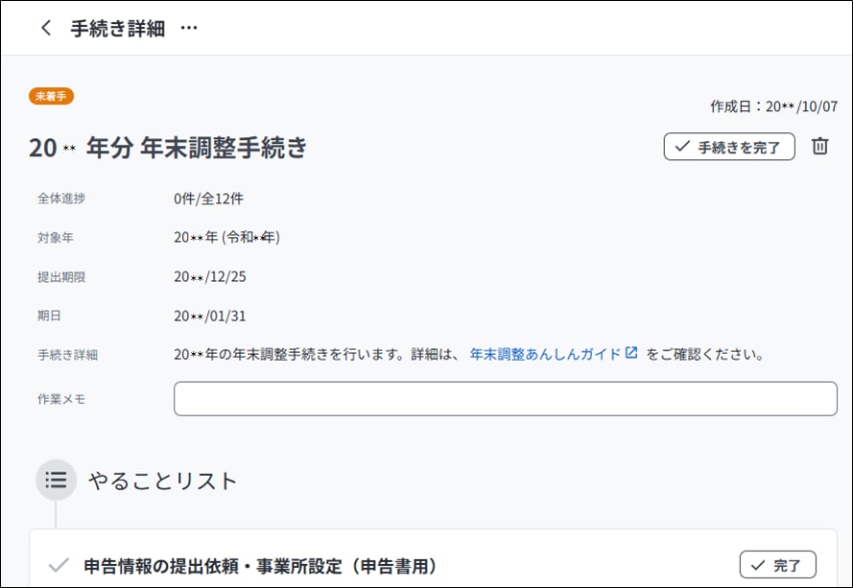Click the 年末調整手続き main heading
The width and height of the screenshot is (853, 588).
point(168,148)
